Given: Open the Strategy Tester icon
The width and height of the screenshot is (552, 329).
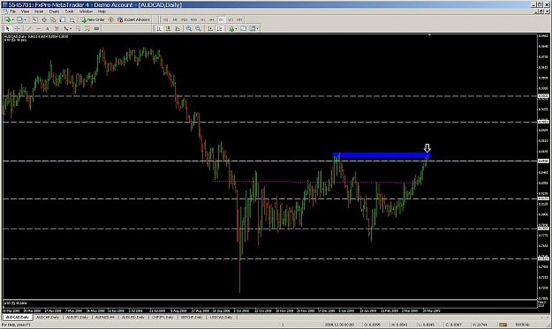Looking at the screenshot, I should pos(72,19).
